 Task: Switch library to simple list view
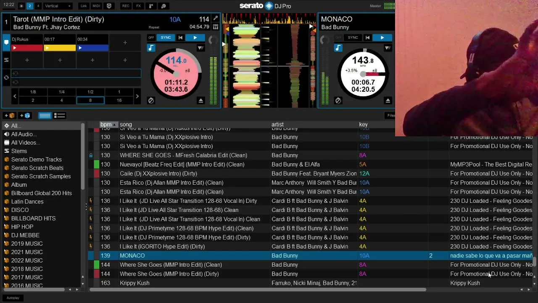(x=45, y=115)
